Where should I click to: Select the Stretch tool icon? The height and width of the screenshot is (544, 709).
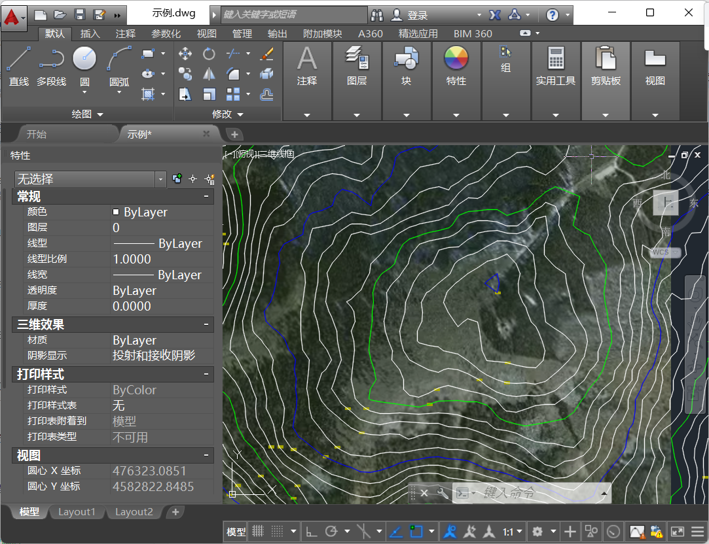[185, 94]
